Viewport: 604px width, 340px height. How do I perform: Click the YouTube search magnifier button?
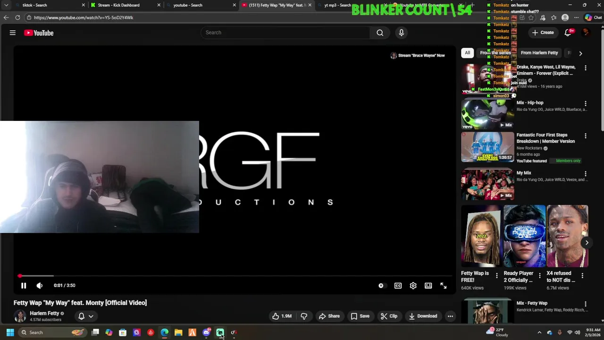(380, 33)
